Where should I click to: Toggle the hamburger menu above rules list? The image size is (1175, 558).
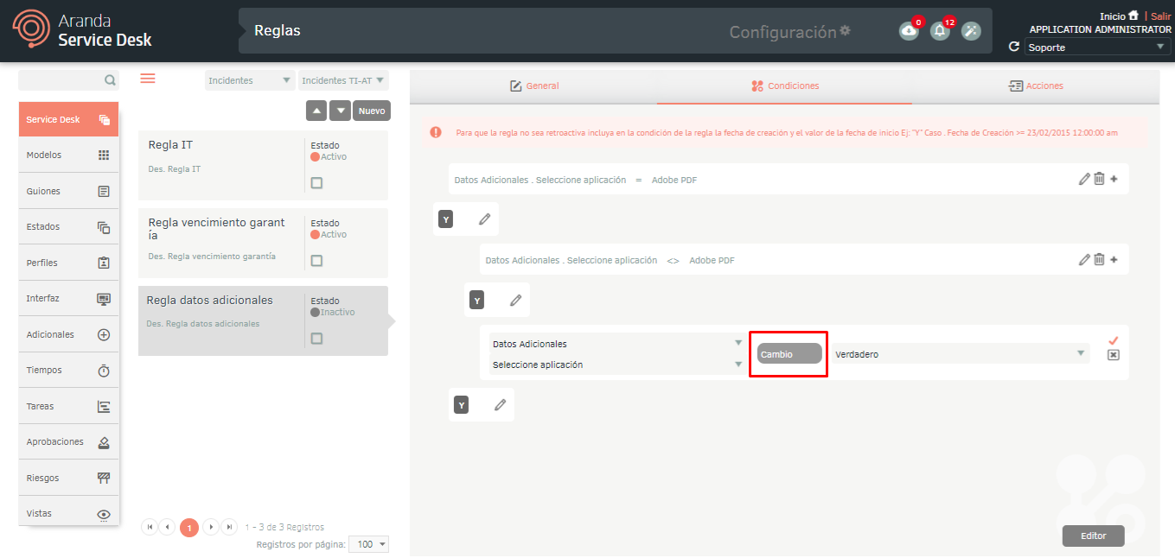tap(148, 79)
